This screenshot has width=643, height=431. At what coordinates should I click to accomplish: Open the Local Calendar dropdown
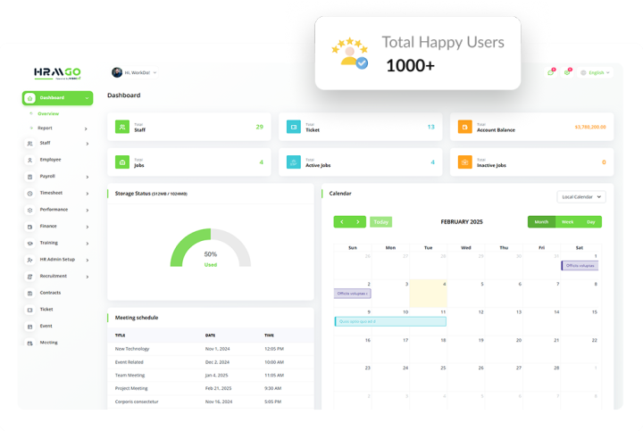click(x=581, y=197)
